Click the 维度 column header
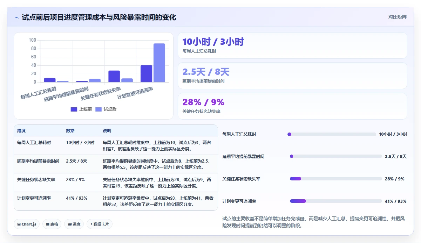 tap(21, 131)
